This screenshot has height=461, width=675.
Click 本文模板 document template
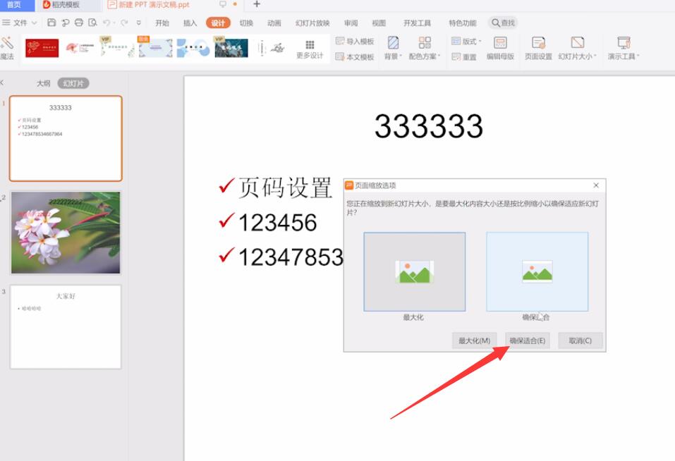355,57
